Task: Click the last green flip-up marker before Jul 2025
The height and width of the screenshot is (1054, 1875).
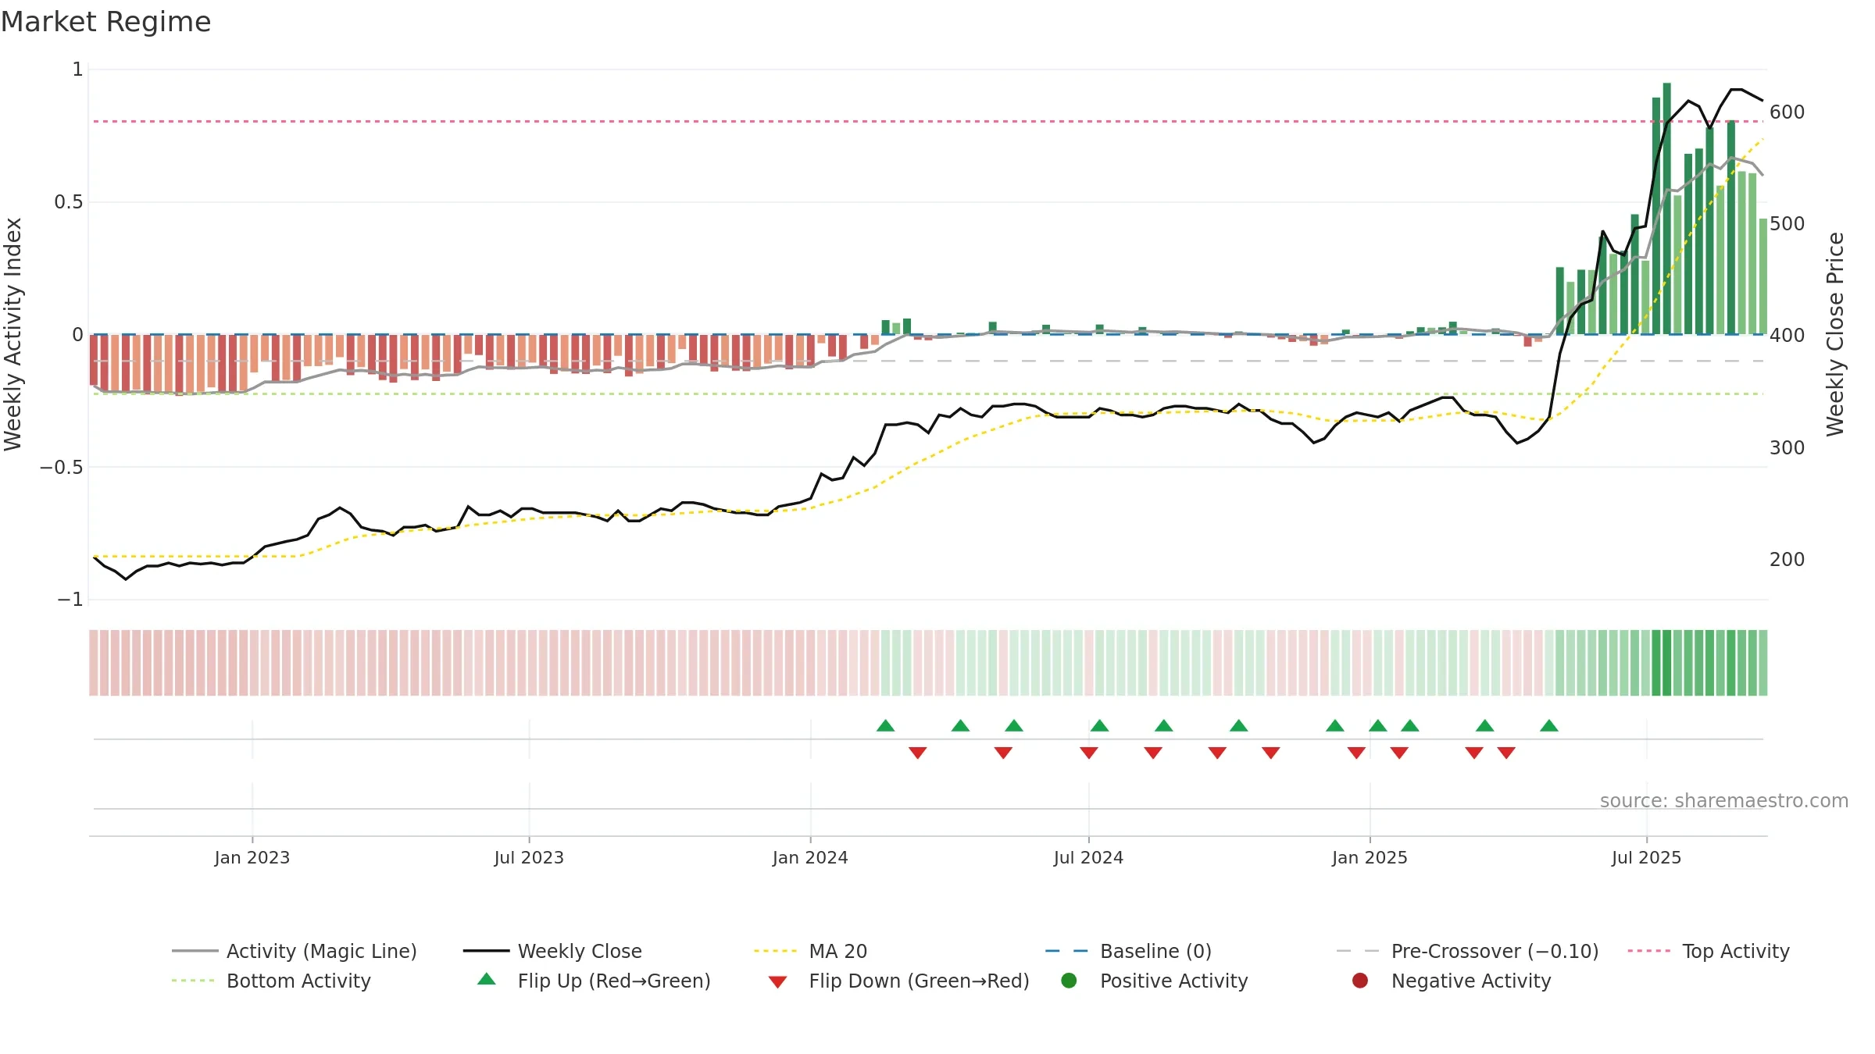Action: coord(1549,726)
